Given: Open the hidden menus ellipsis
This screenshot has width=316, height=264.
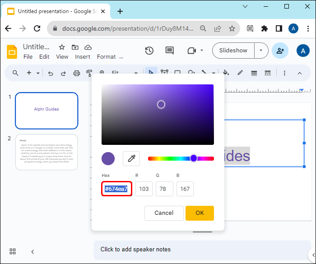Looking at the screenshot, I should click(121, 57).
